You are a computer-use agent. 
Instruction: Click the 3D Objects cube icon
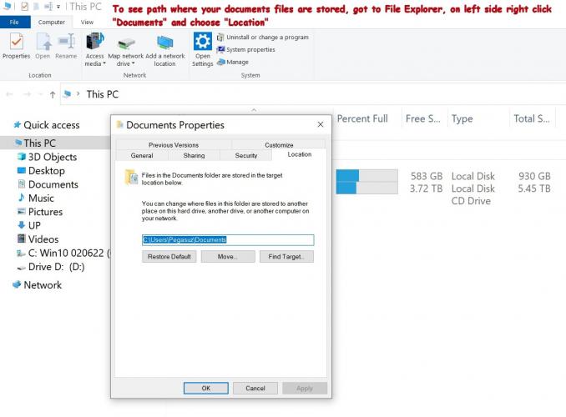tap(22, 157)
